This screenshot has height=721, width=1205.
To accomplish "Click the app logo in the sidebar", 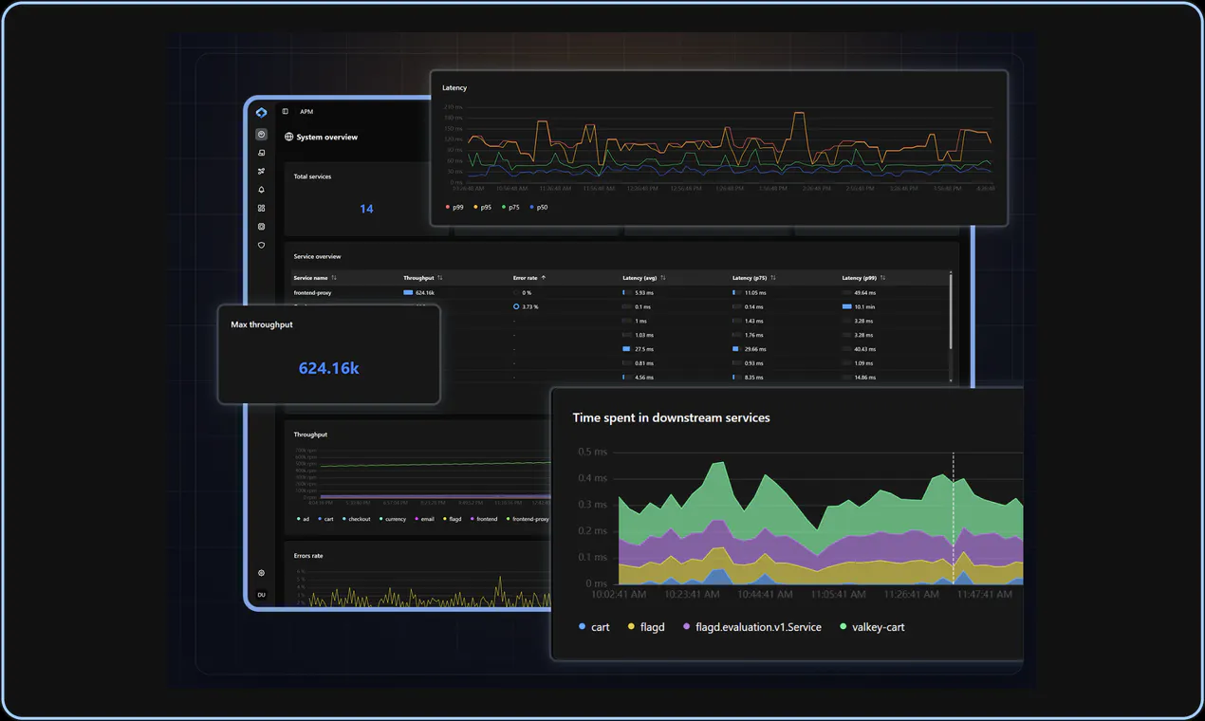I will [262, 113].
